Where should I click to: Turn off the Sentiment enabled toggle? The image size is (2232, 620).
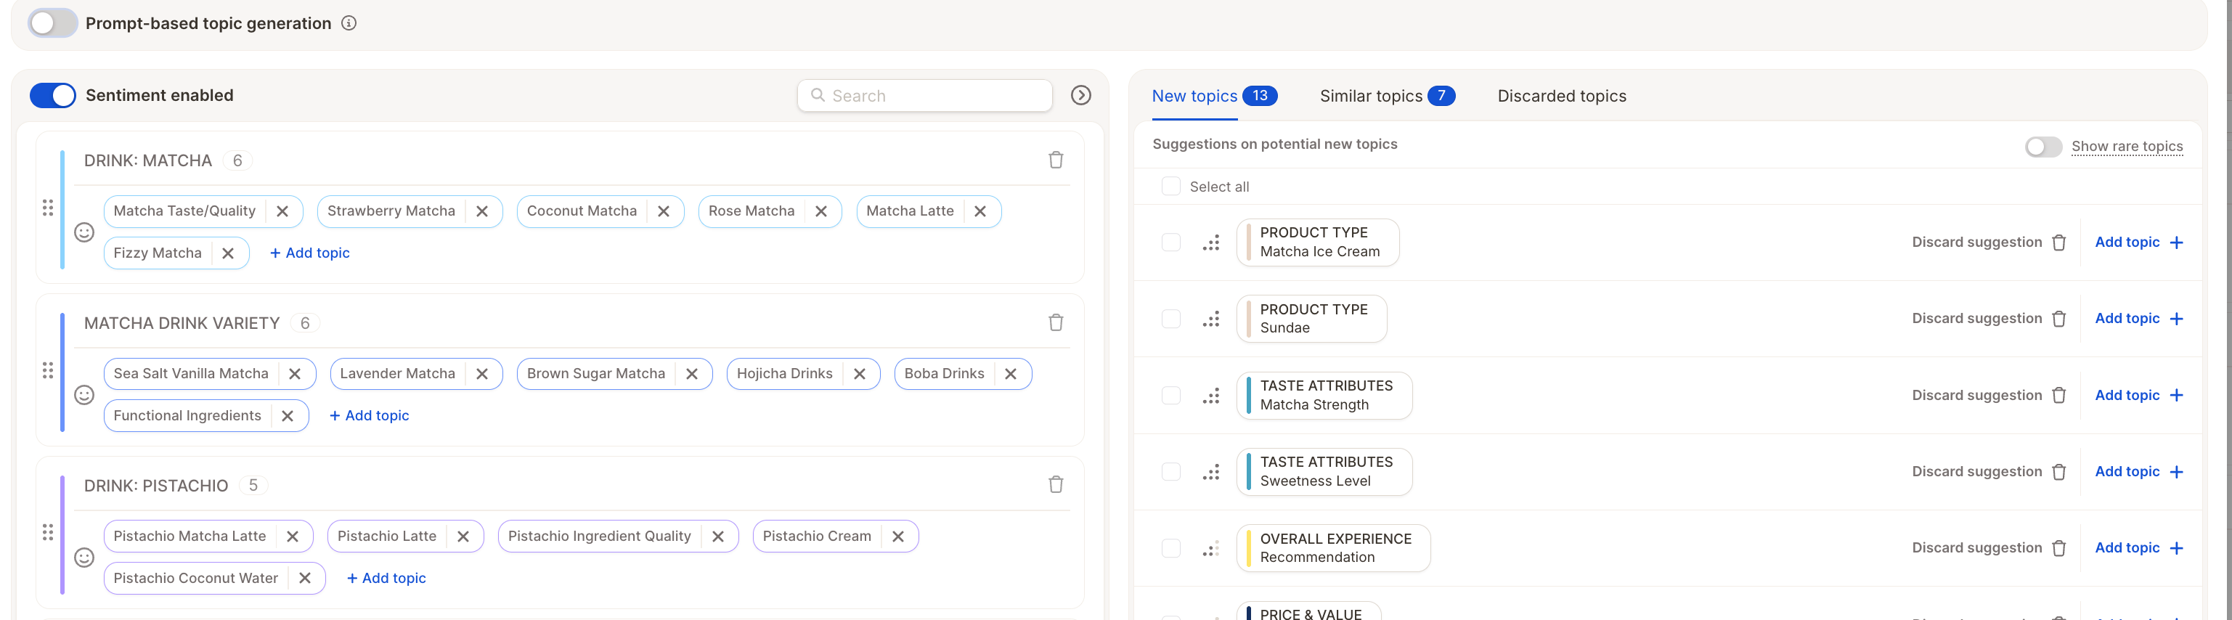click(x=52, y=95)
